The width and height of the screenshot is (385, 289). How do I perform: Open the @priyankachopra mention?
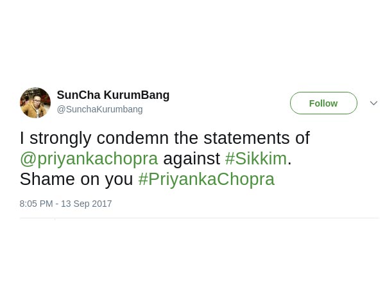tap(89, 159)
